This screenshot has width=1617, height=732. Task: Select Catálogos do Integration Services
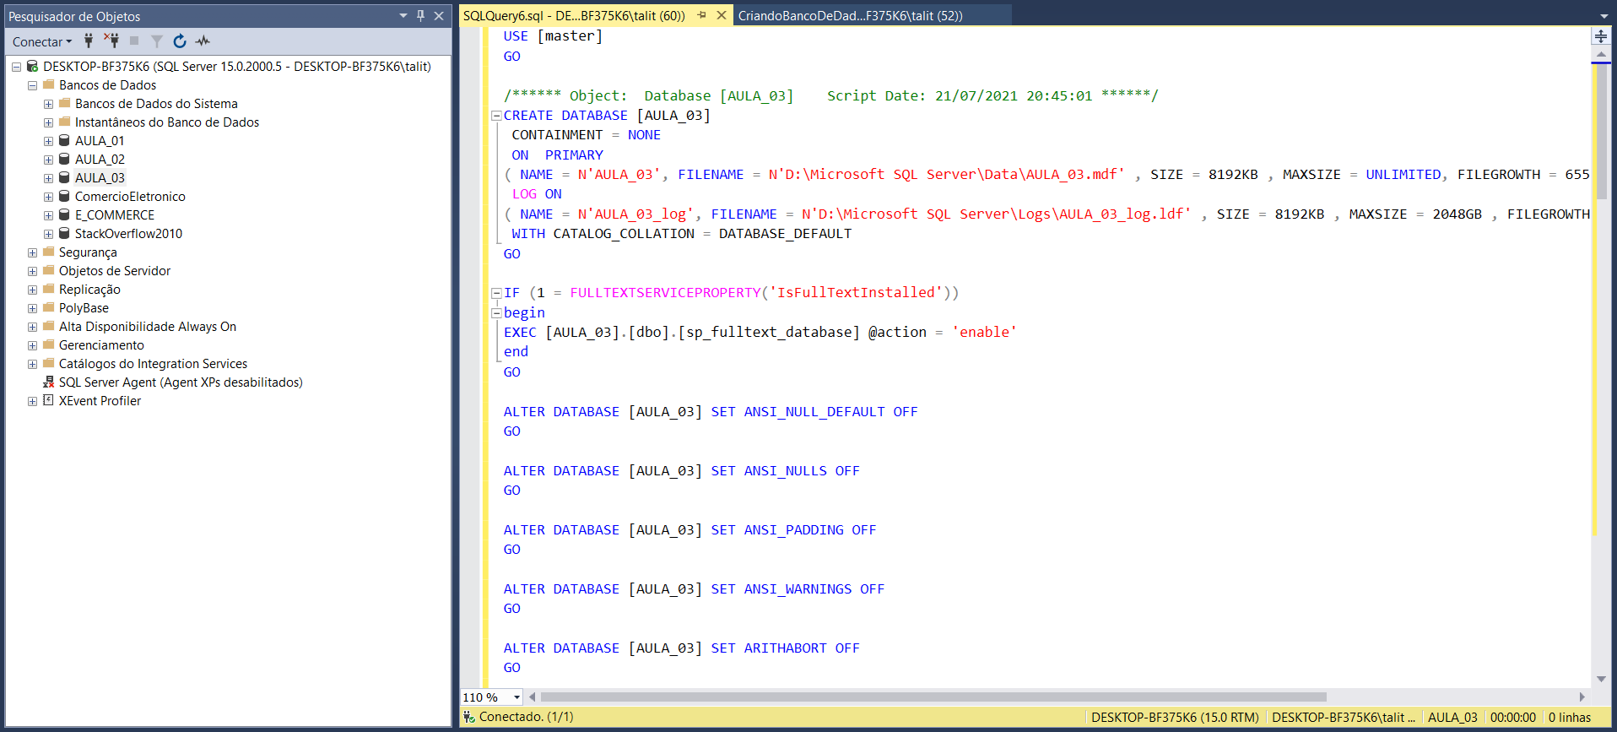(153, 364)
